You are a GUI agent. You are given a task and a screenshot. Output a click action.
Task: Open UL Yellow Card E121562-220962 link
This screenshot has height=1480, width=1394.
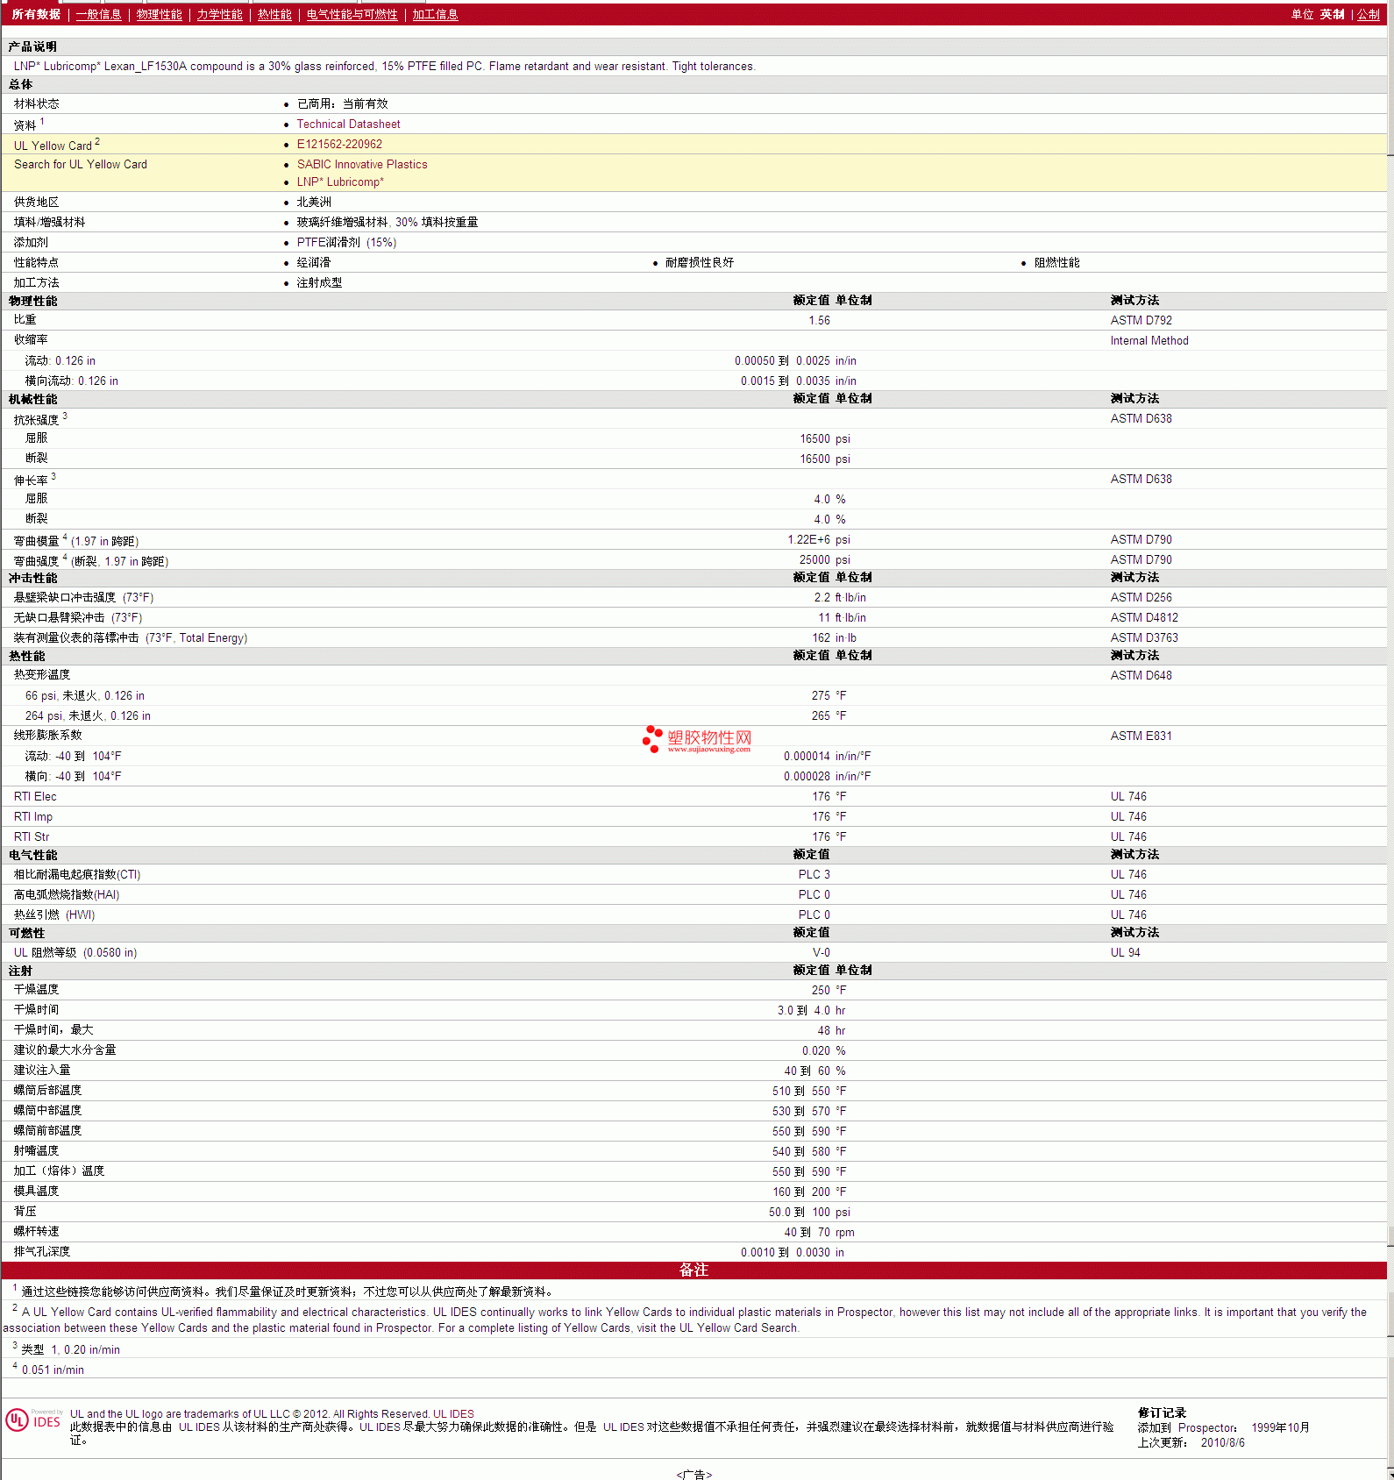339,145
